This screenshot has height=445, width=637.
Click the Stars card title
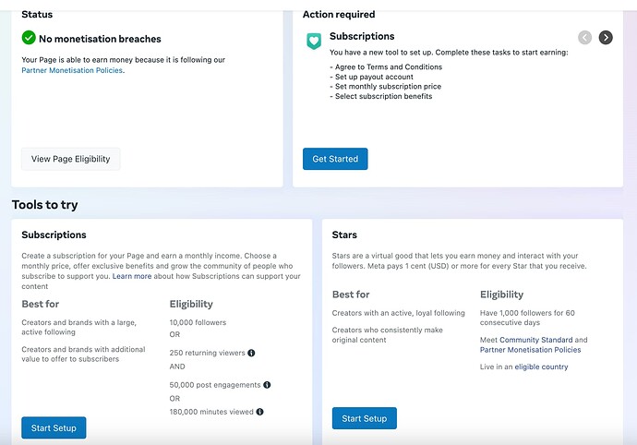click(344, 235)
